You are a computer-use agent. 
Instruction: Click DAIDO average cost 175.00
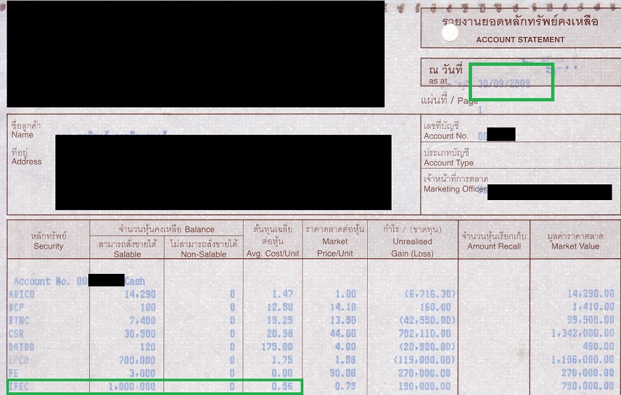(x=278, y=347)
